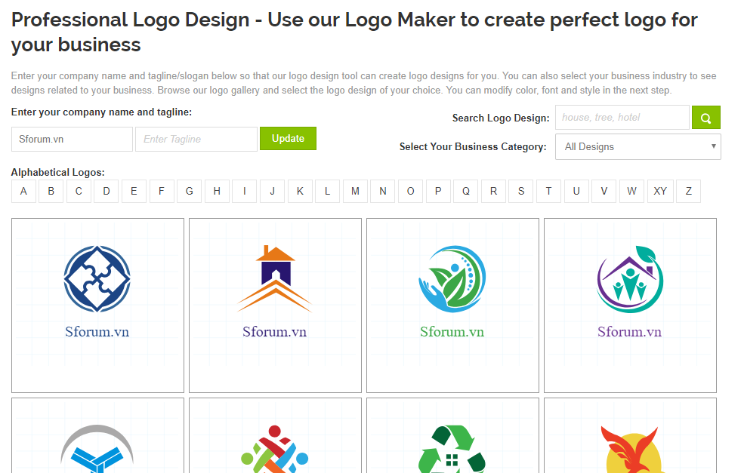Open the Business Category dropdown
Screen dimensions: 744x473
pyautogui.click(x=637, y=147)
